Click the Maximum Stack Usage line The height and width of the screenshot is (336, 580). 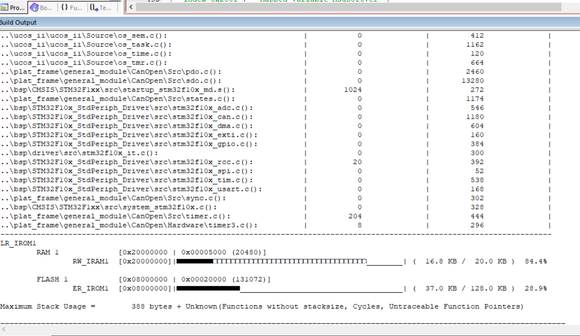click(x=262, y=306)
